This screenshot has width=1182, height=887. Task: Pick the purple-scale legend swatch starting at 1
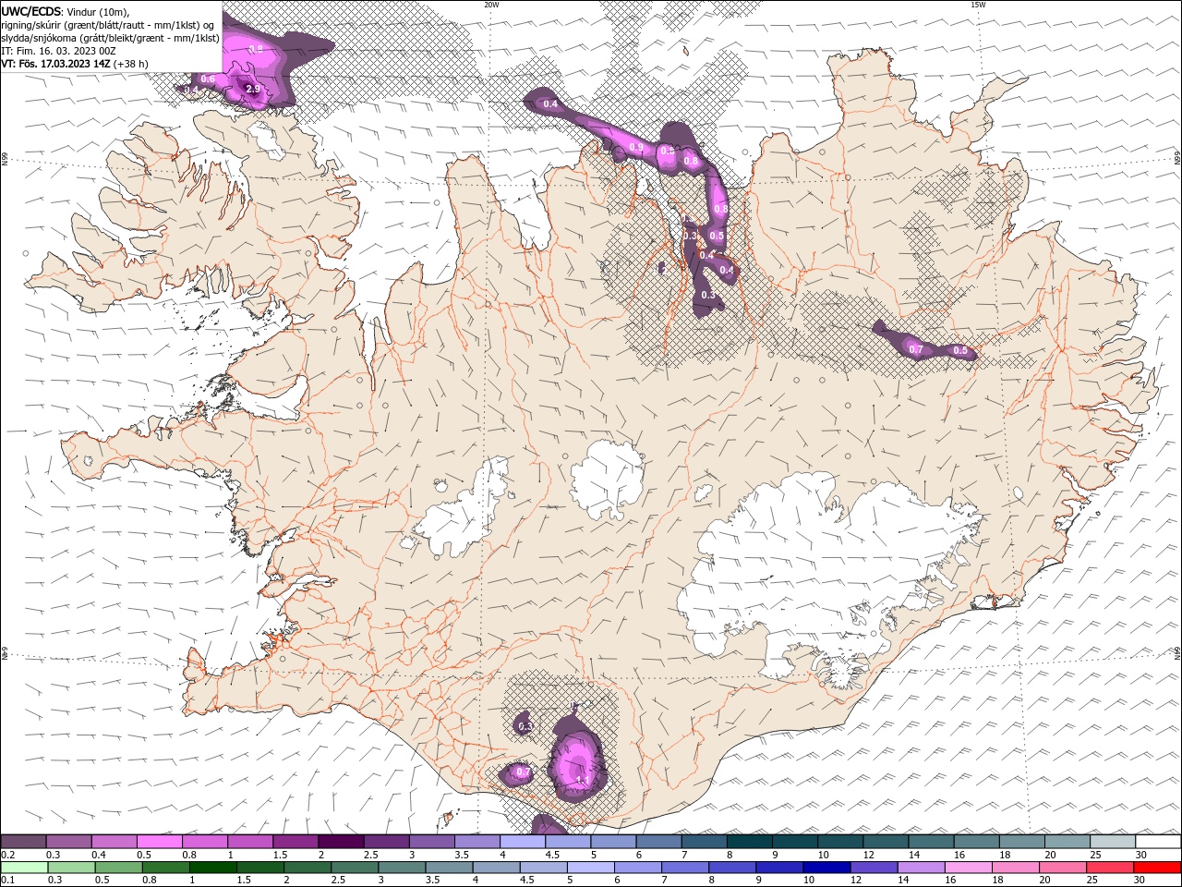click(250, 842)
